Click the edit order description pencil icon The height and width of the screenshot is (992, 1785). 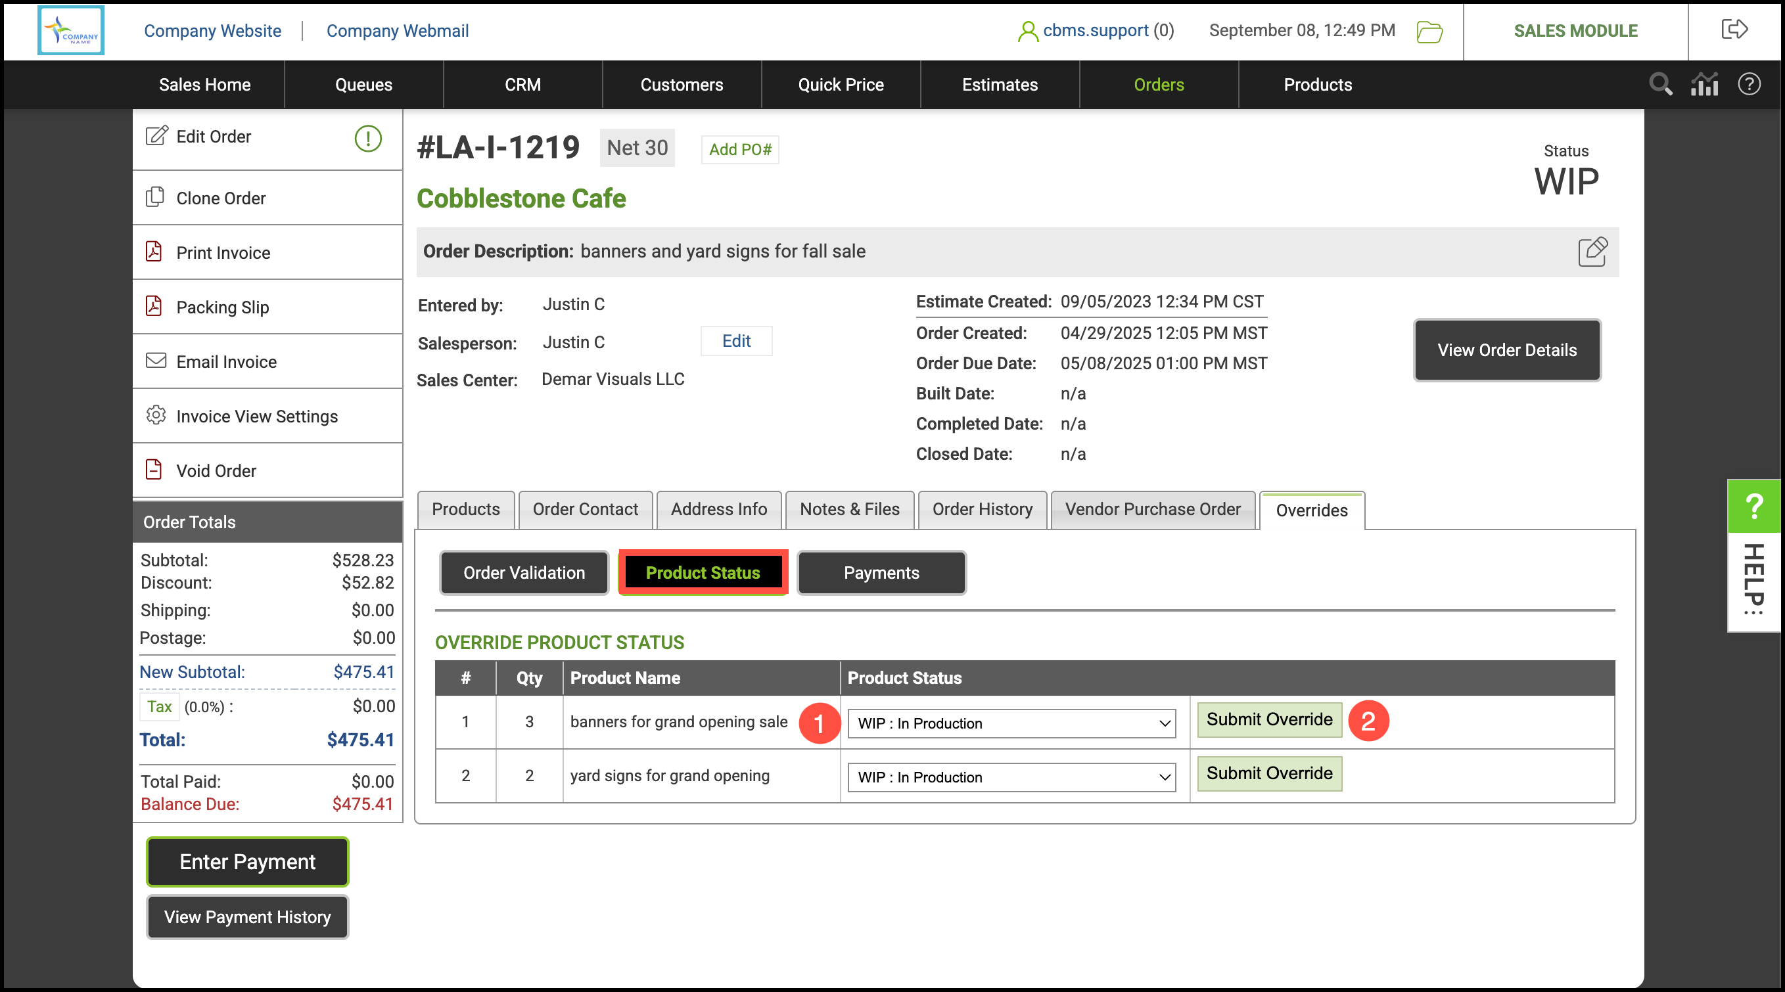pyautogui.click(x=1592, y=252)
